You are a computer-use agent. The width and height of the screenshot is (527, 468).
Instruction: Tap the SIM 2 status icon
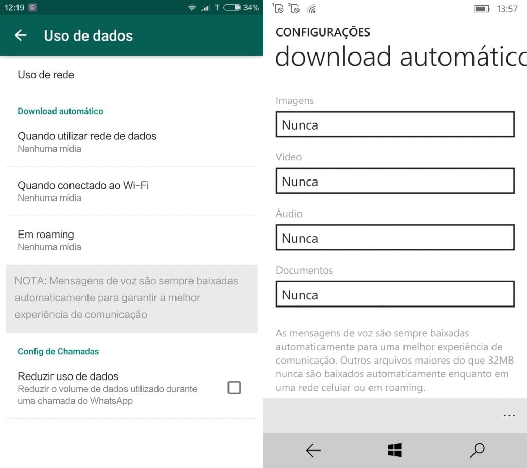pyautogui.click(x=294, y=8)
